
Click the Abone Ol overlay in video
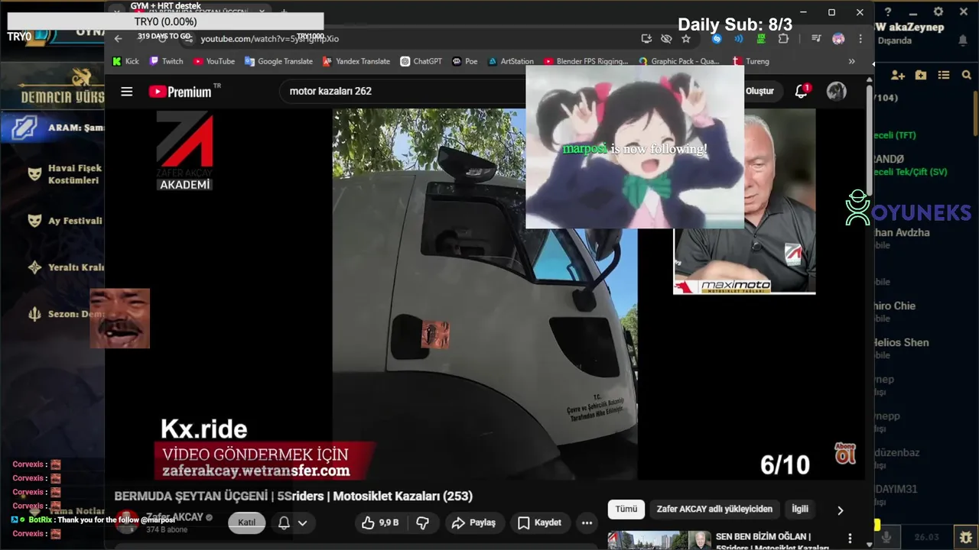845,452
